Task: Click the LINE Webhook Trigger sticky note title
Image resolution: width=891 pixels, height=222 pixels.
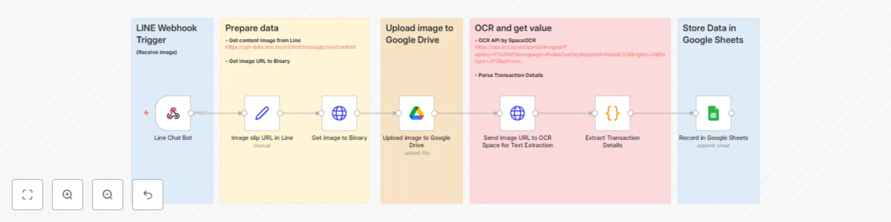Action: [166, 34]
